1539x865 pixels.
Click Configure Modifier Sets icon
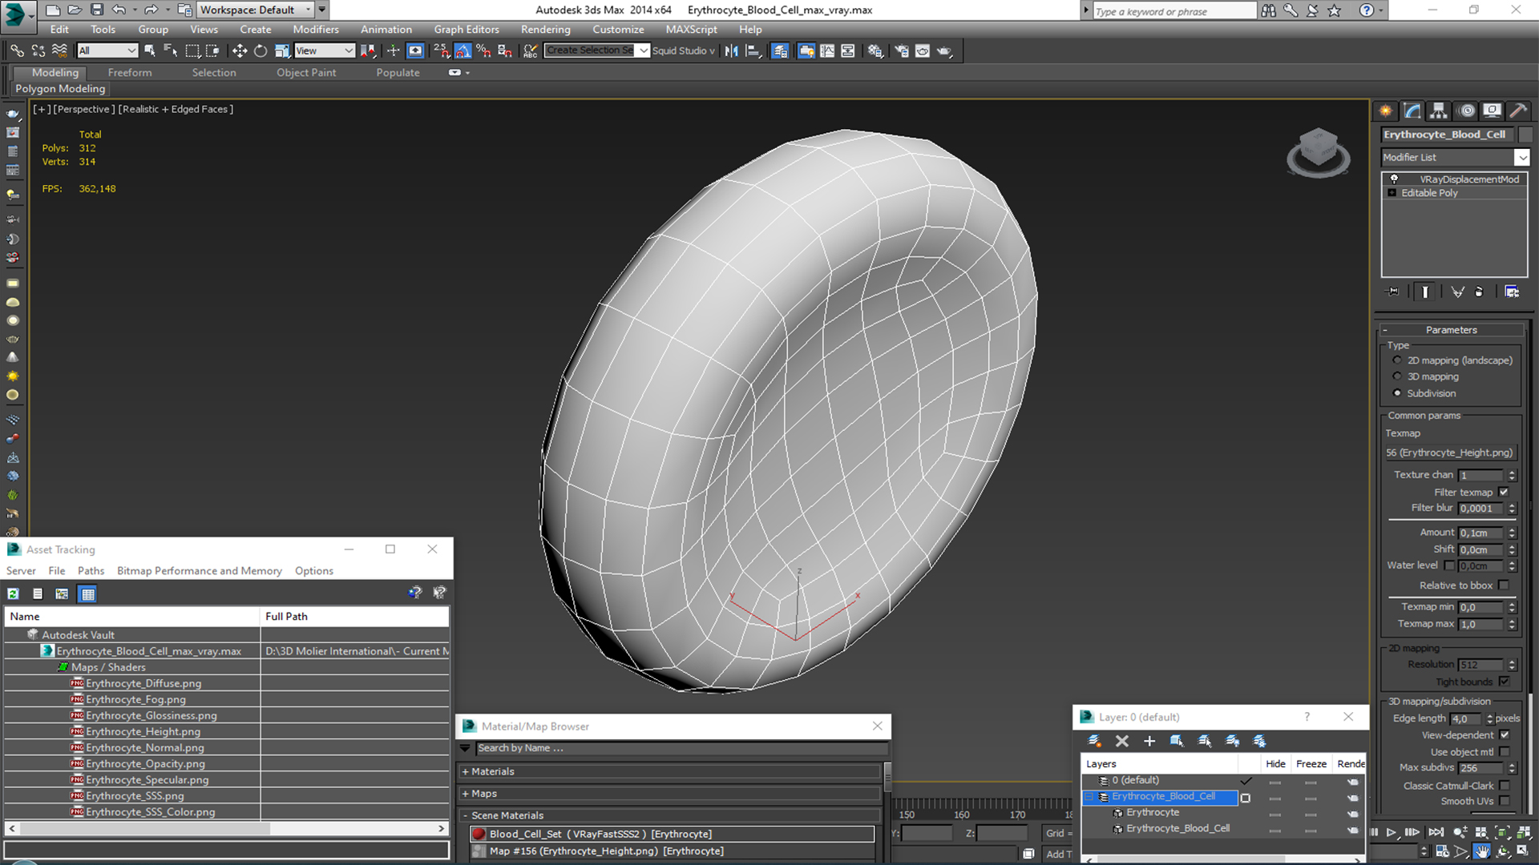1512,292
